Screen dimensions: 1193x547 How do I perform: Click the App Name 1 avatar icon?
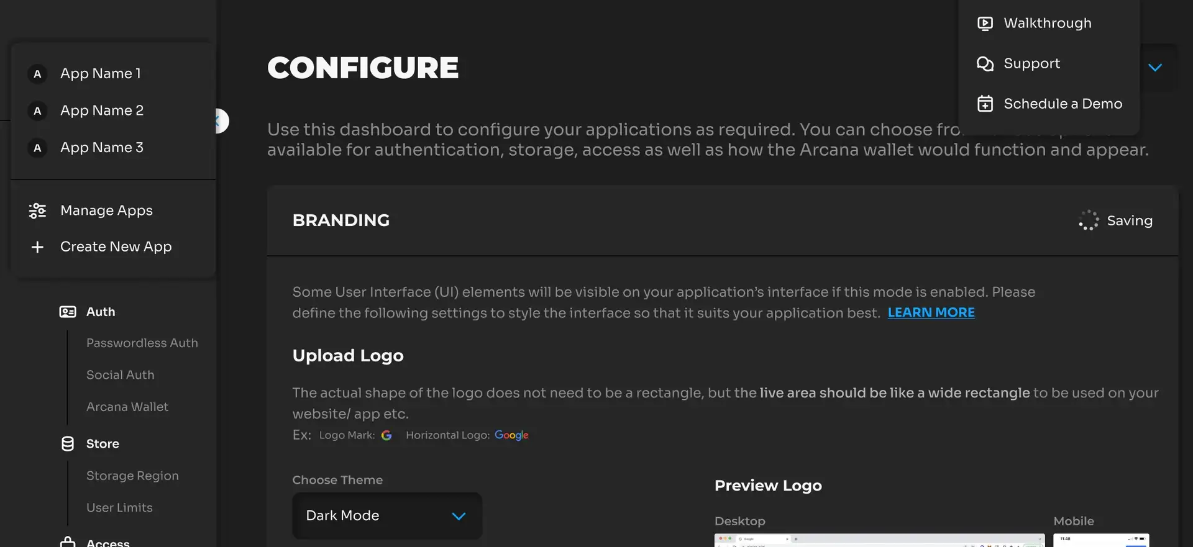coord(37,74)
